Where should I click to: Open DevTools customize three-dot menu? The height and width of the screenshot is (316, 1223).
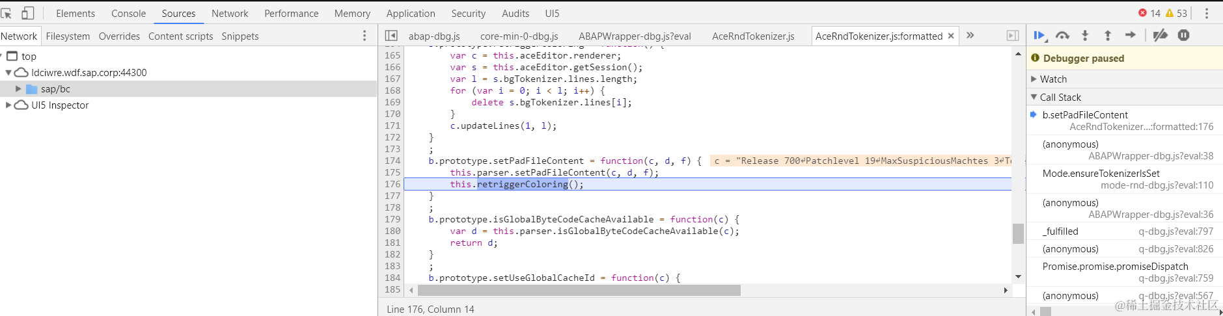(1206, 13)
